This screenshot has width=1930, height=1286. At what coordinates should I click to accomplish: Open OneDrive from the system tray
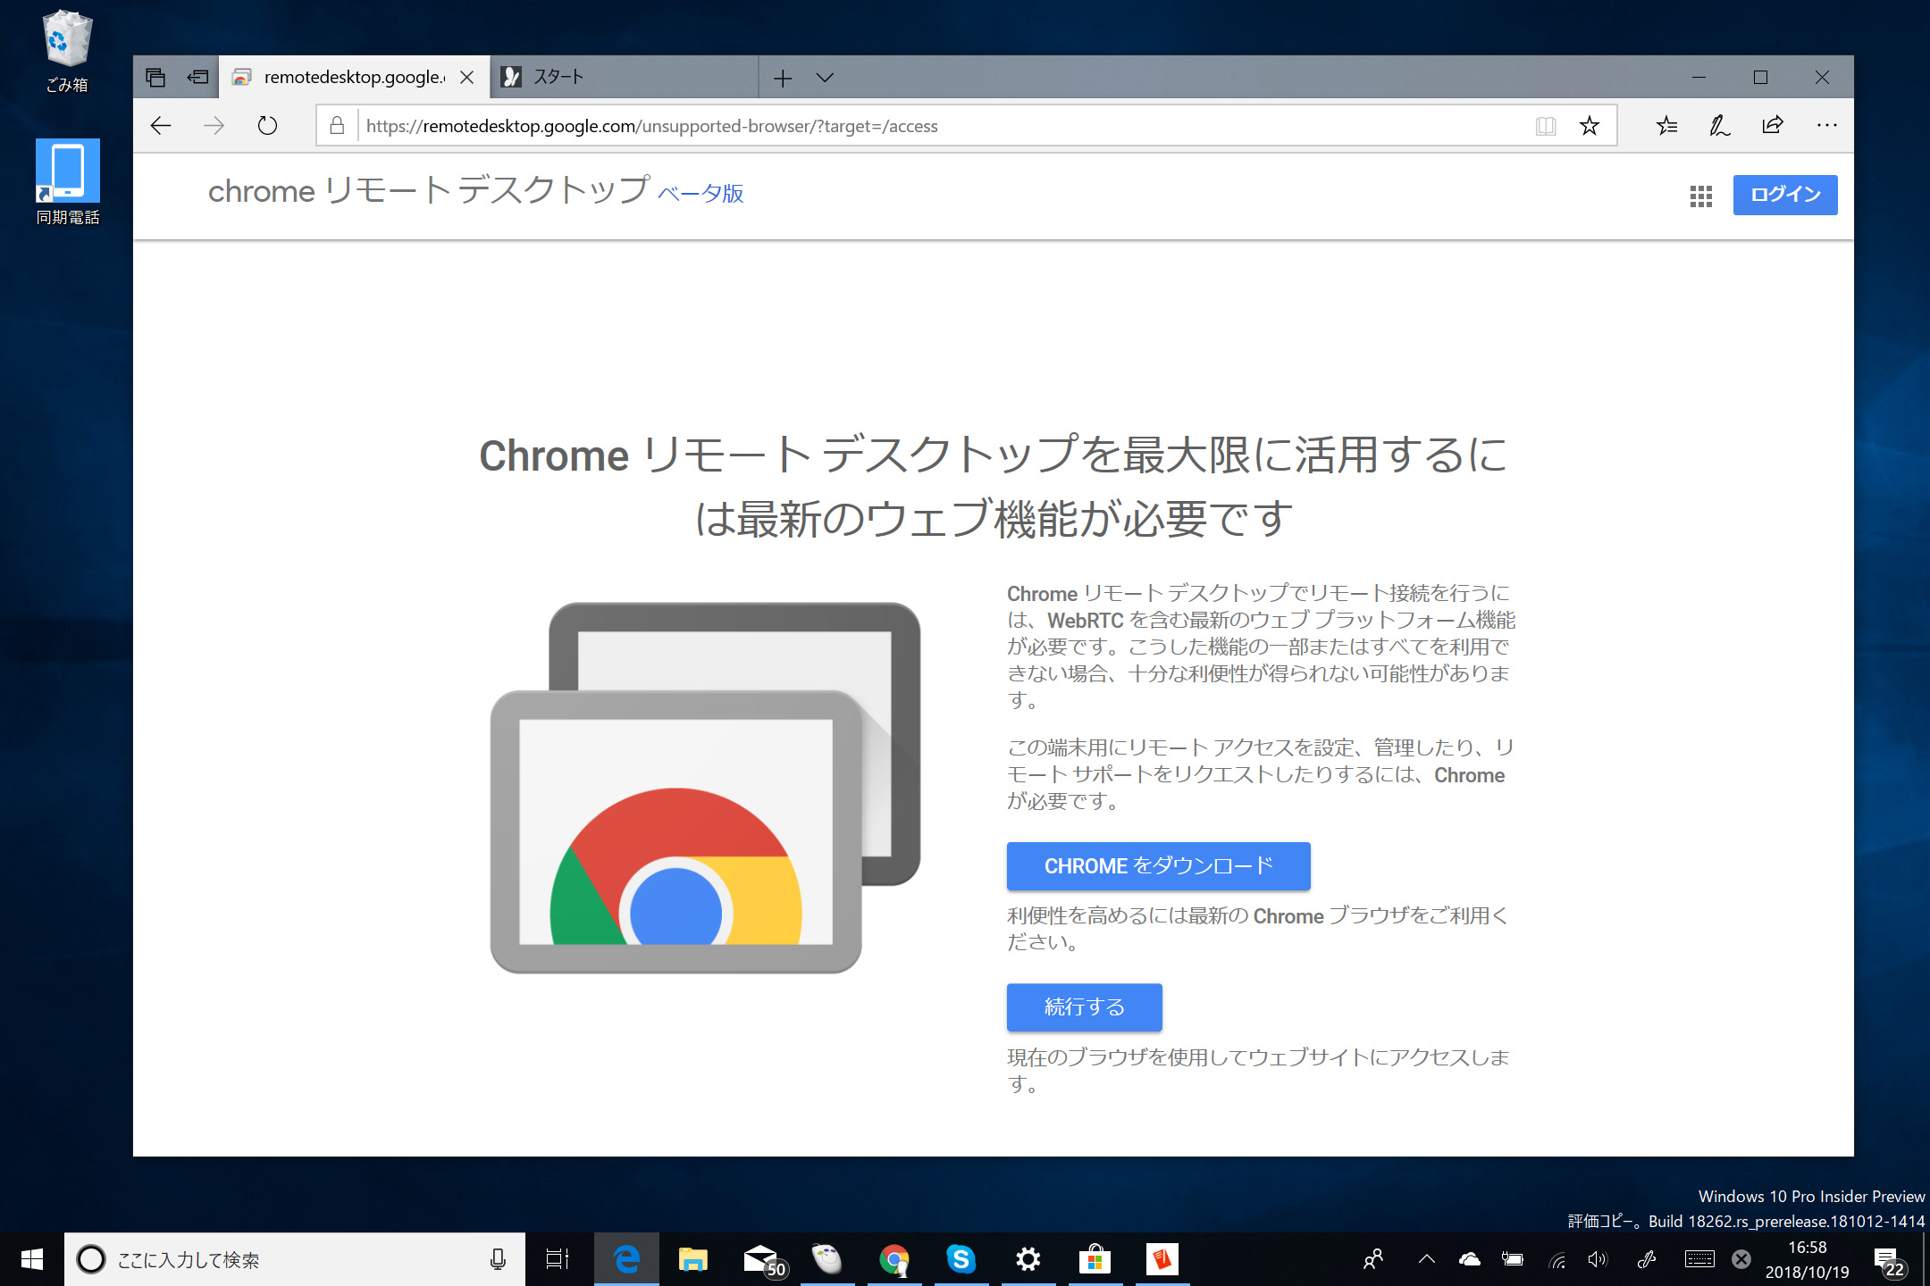[x=1470, y=1259]
